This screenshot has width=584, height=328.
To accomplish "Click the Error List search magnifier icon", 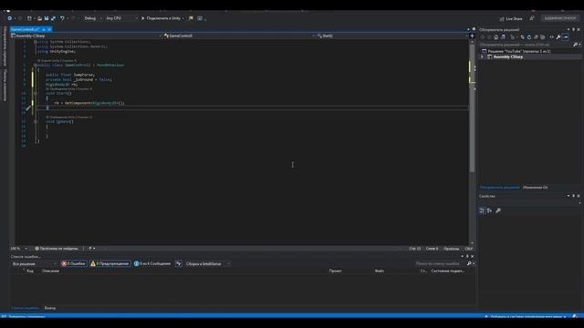I will click(x=469, y=263).
